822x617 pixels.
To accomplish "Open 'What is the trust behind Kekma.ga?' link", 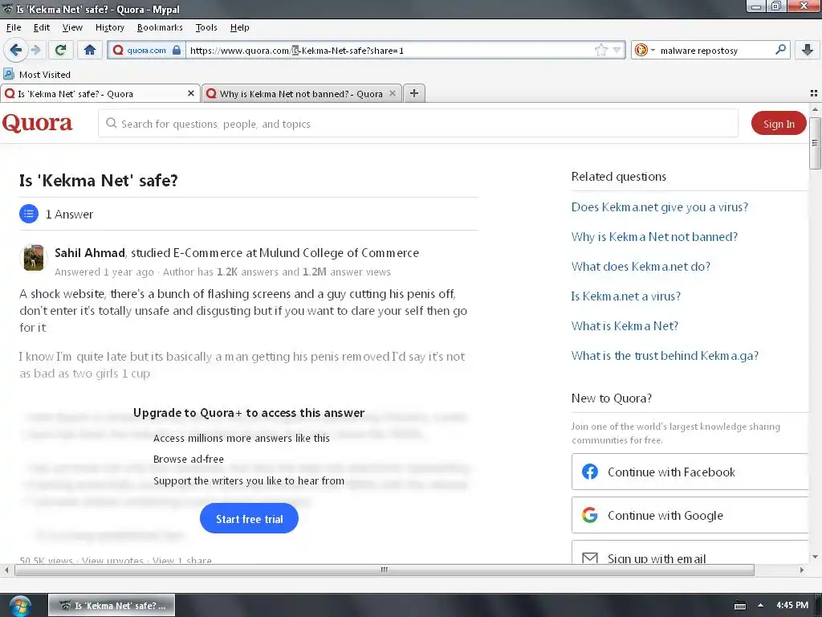I will click(665, 356).
